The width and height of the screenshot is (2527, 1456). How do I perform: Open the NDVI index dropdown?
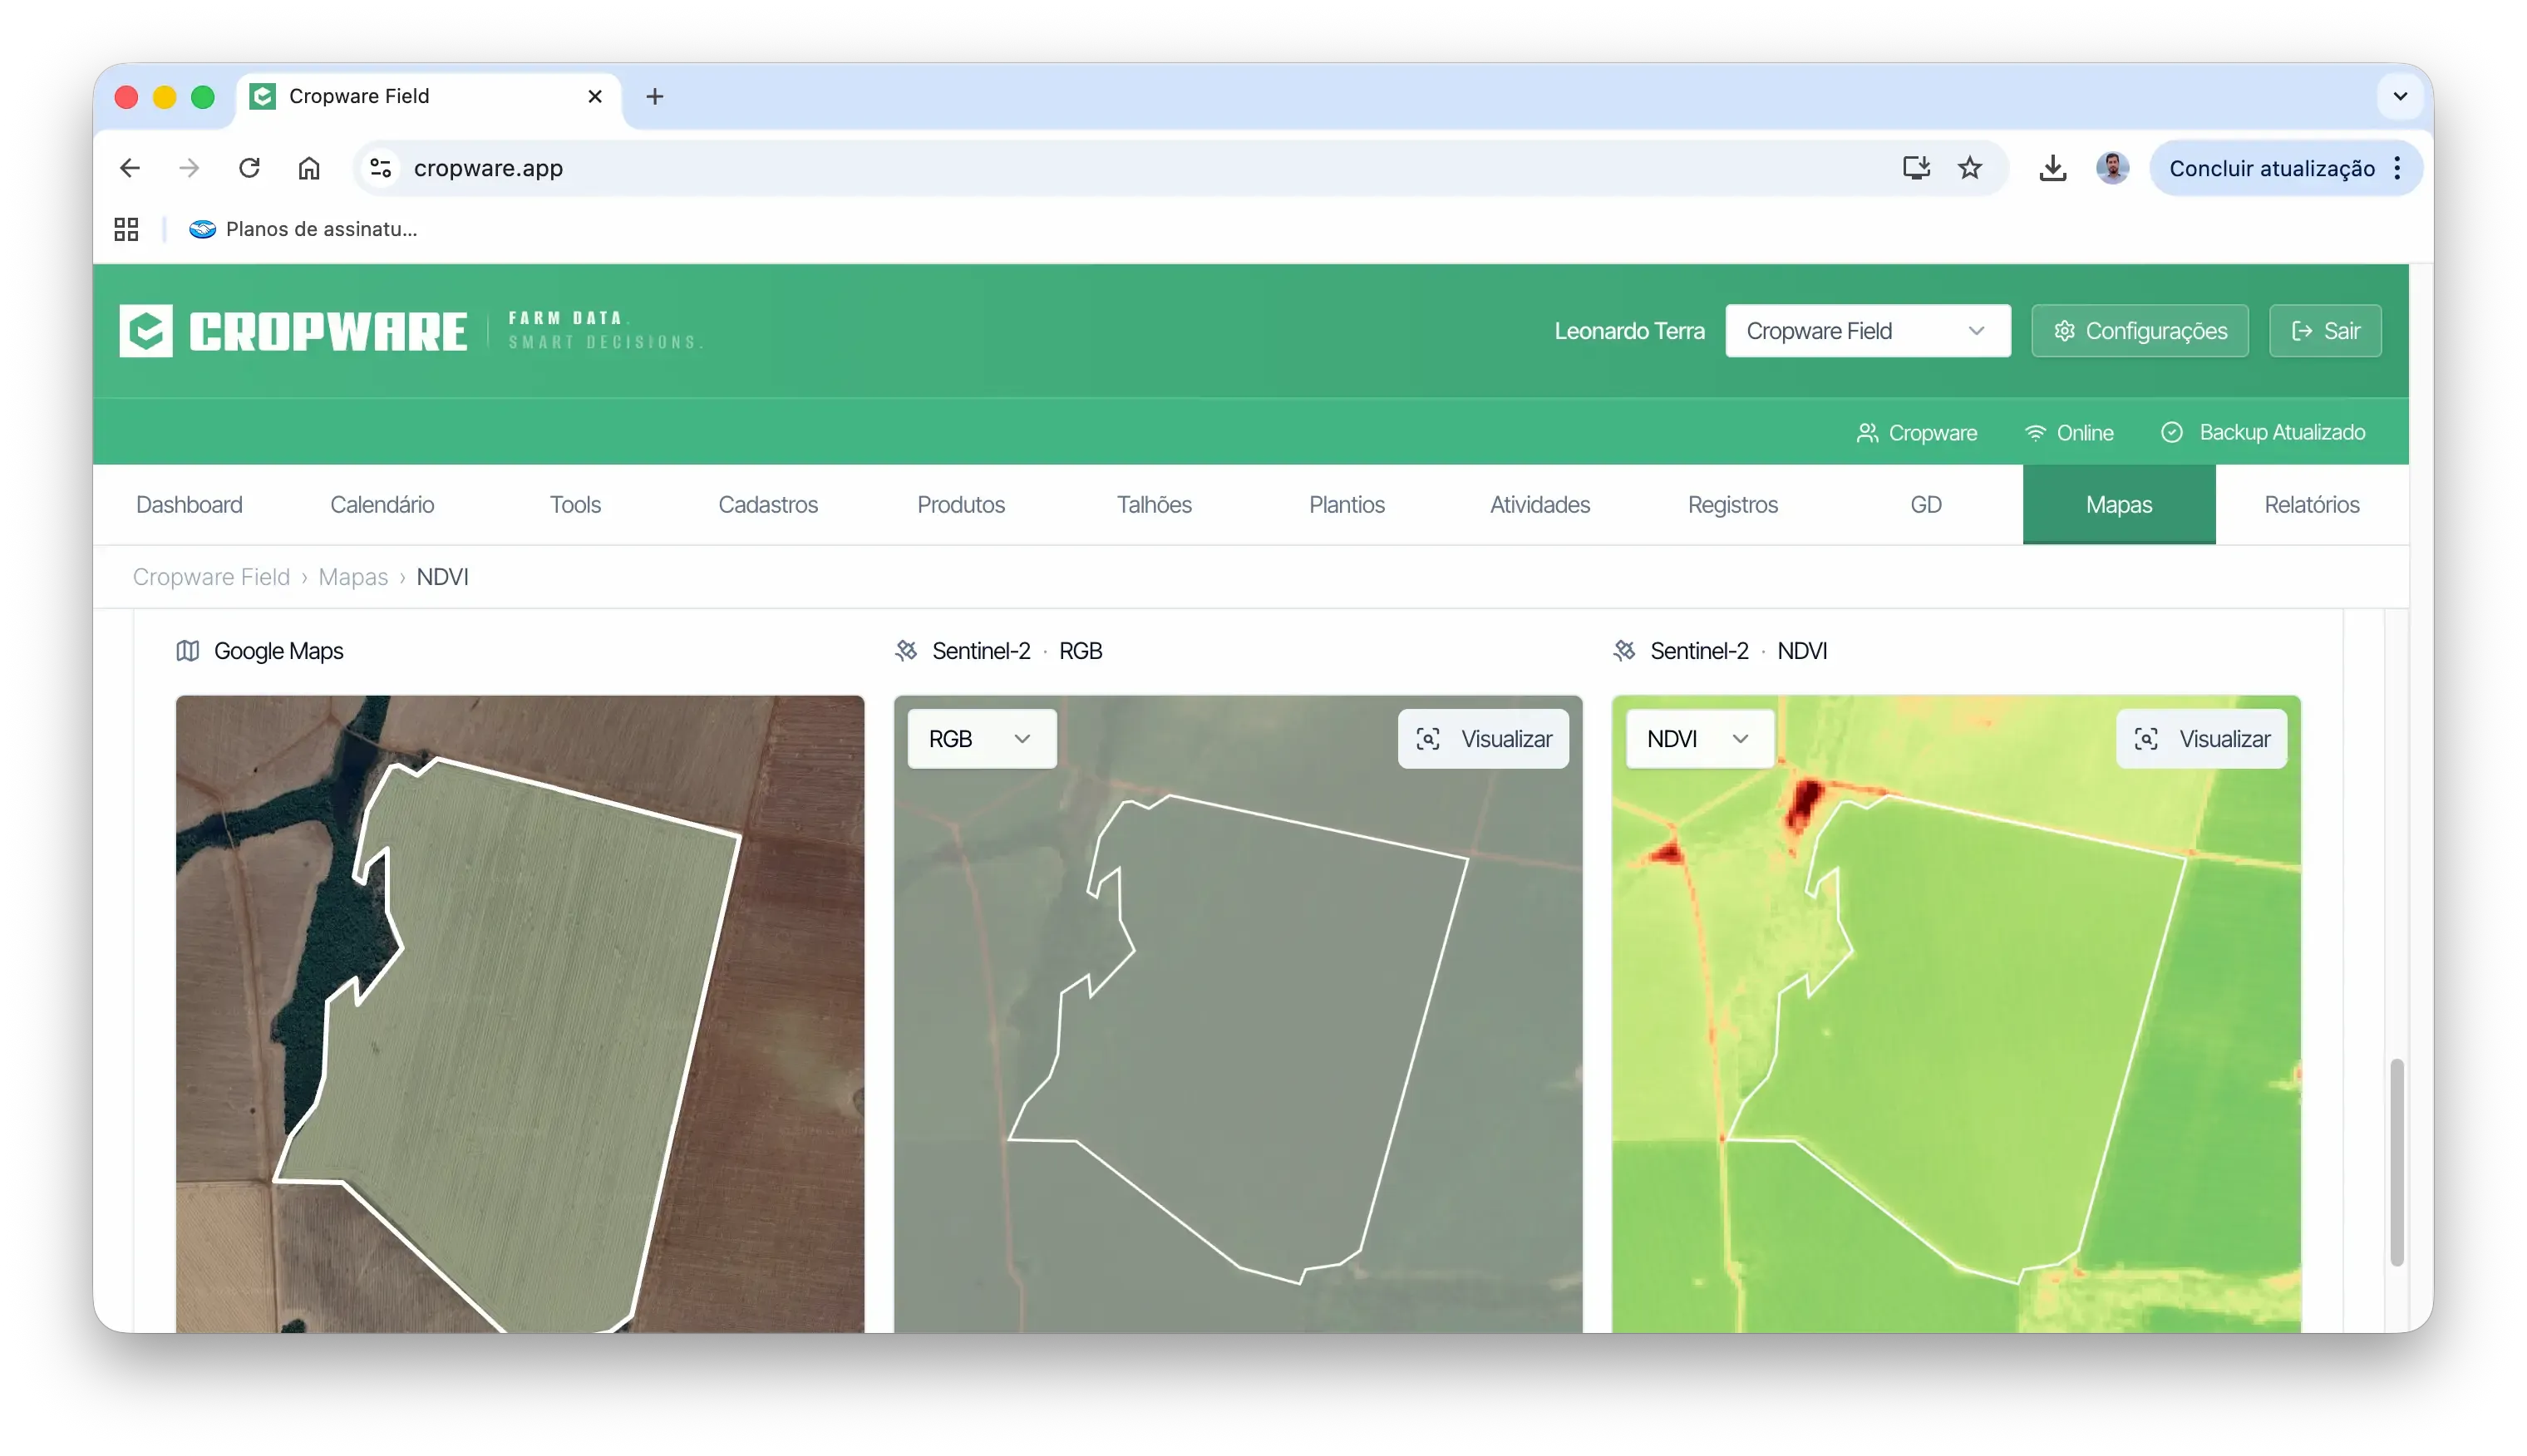click(x=1699, y=739)
